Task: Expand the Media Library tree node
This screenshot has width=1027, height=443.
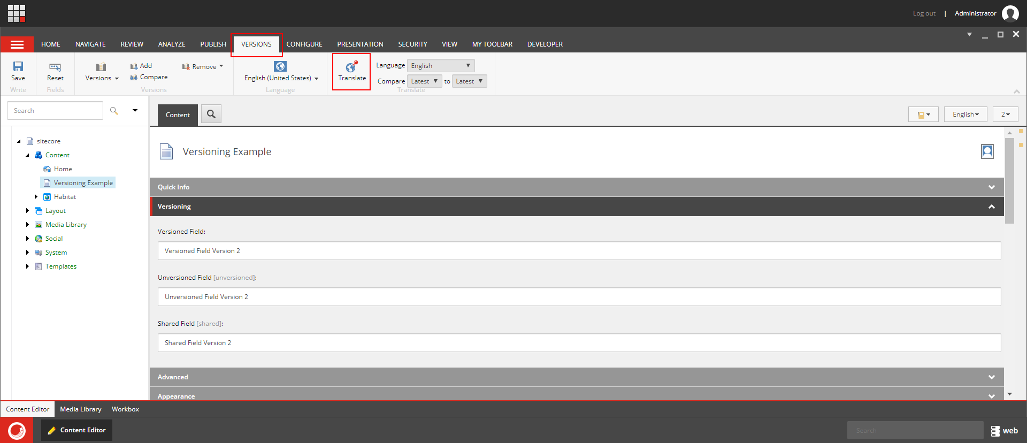Action: [27, 225]
